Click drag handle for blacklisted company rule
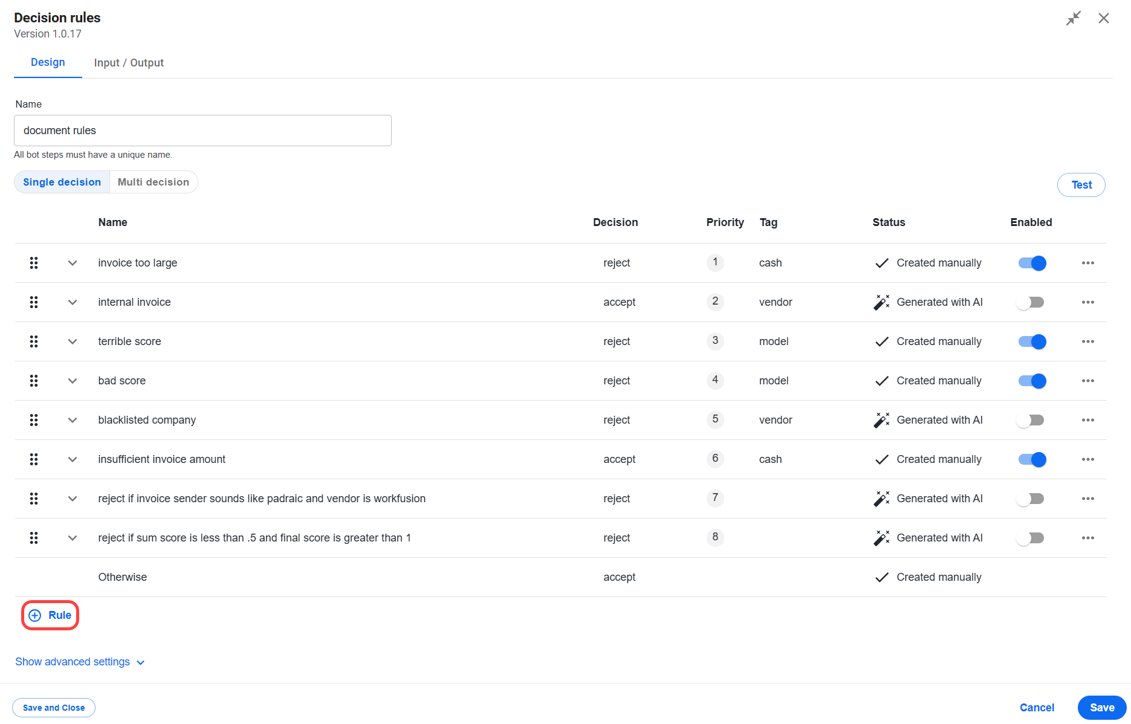Viewport: 1131px width, 724px height. point(34,420)
